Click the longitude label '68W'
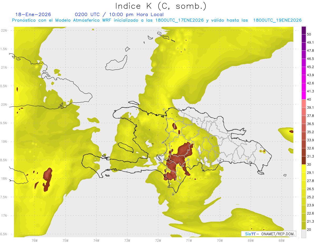The width and height of the screenshot is (316, 244). tap(282, 241)
